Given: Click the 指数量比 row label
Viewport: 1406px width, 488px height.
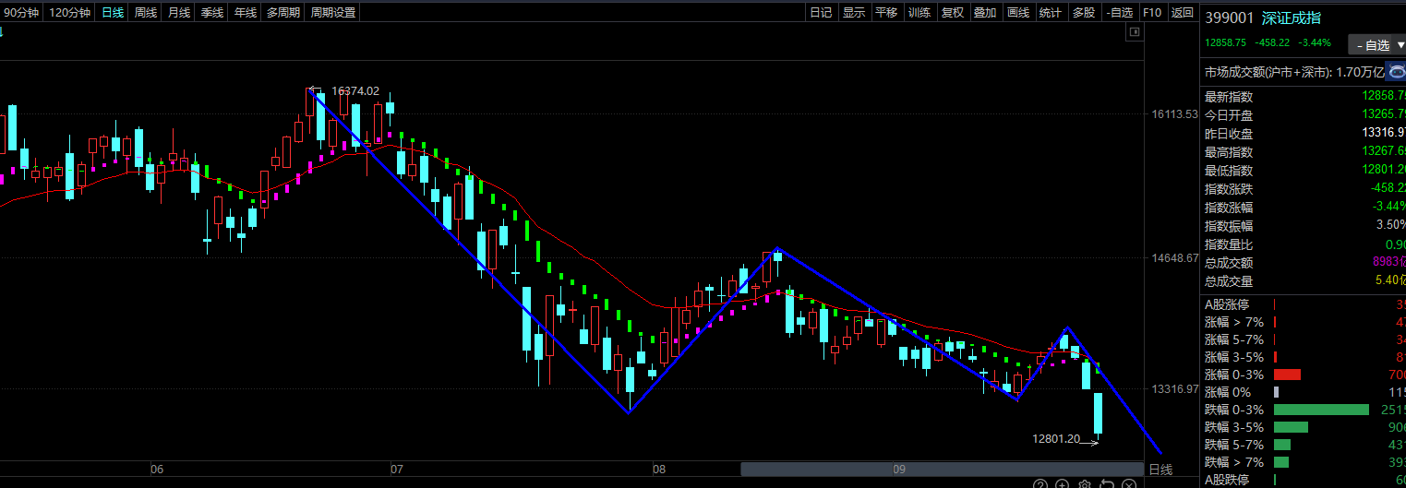Looking at the screenshot, I should click(x=1229, y=244).
